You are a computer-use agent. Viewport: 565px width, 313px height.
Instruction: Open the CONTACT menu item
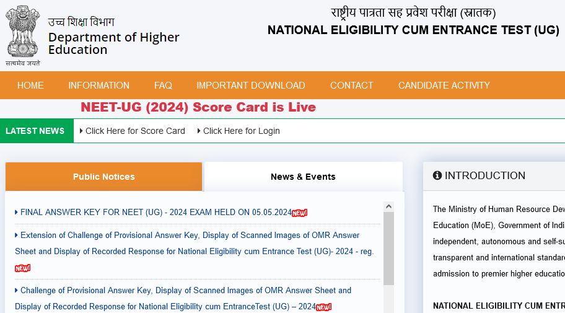352,86
